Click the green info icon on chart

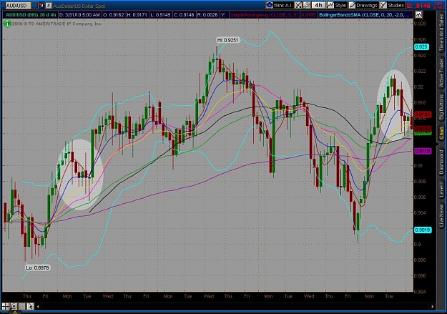7,24
